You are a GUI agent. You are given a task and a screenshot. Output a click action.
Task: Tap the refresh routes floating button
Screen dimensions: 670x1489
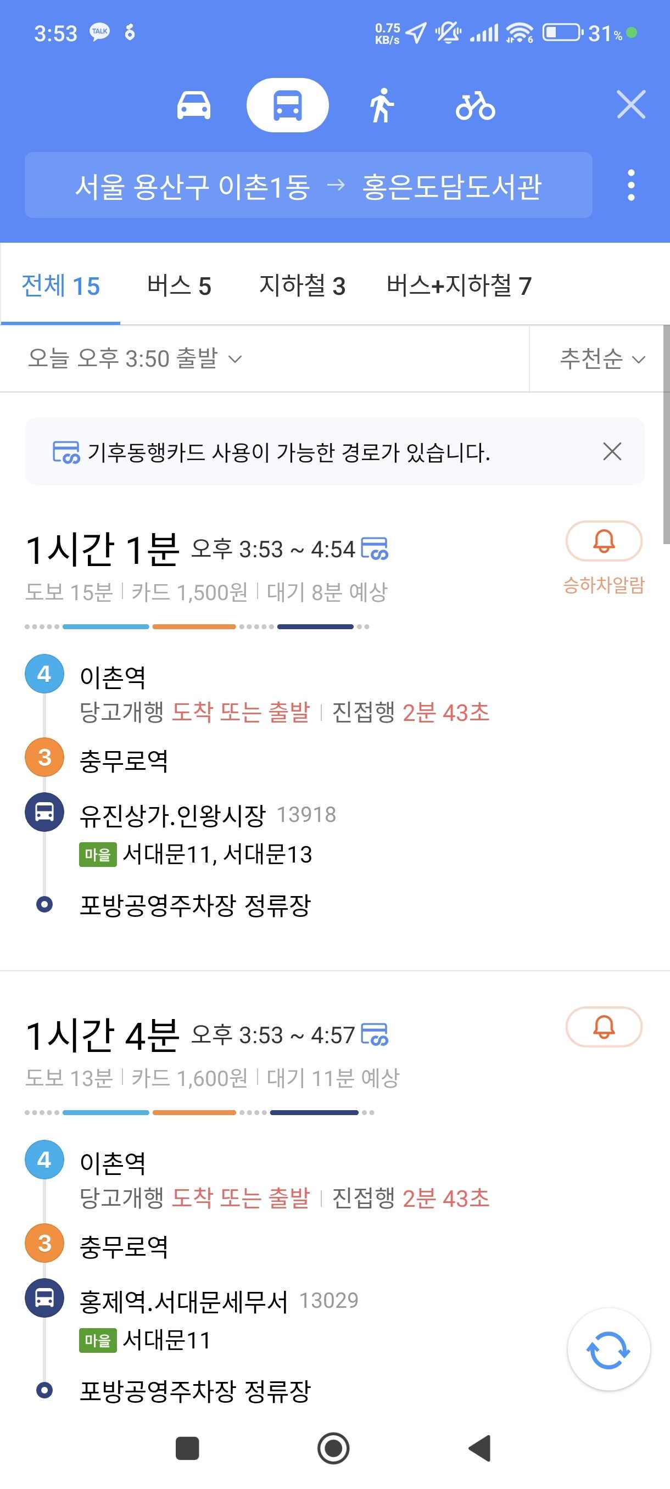[x=608, y=1350]
